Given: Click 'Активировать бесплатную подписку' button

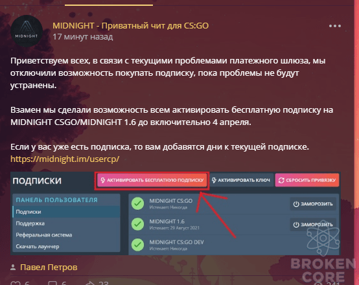Looking at the screenshot, I should (152, 180).
